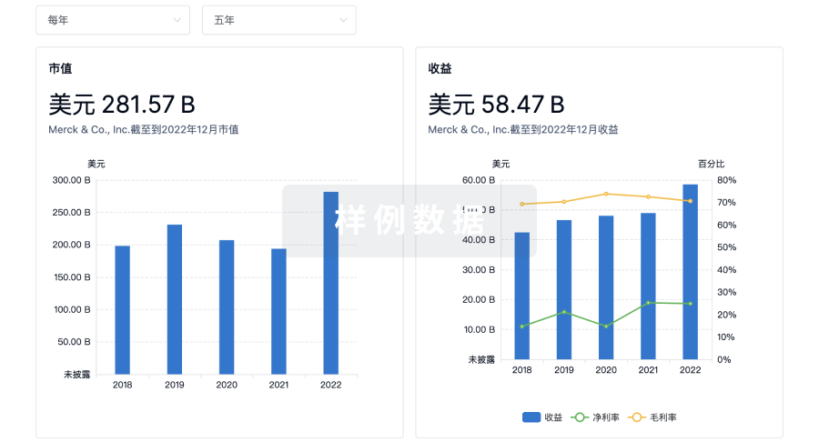Click the 2018 revenue bar
Screen dimensions: 819x442
(522, 296)
